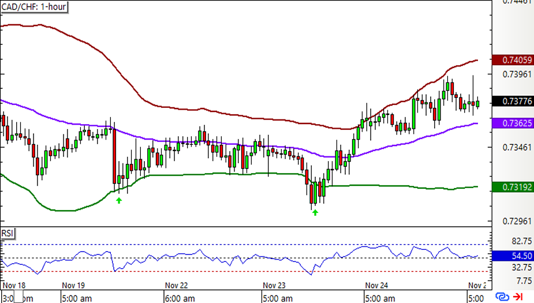Click the RSI 7.75 scale label
This screenshot has height=303, width=534.
coord(524,281)
